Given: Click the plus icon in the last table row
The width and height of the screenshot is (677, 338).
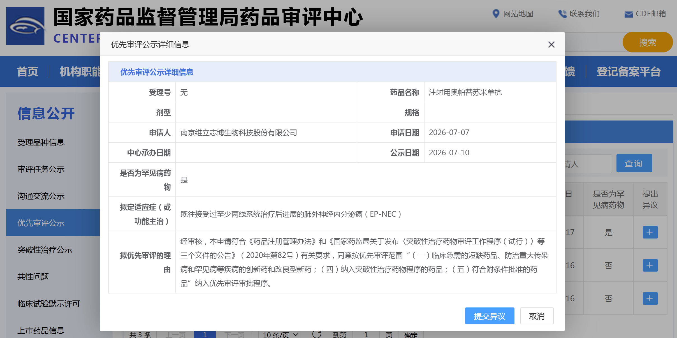Looking at the screenshot, I should pos(650,298).
